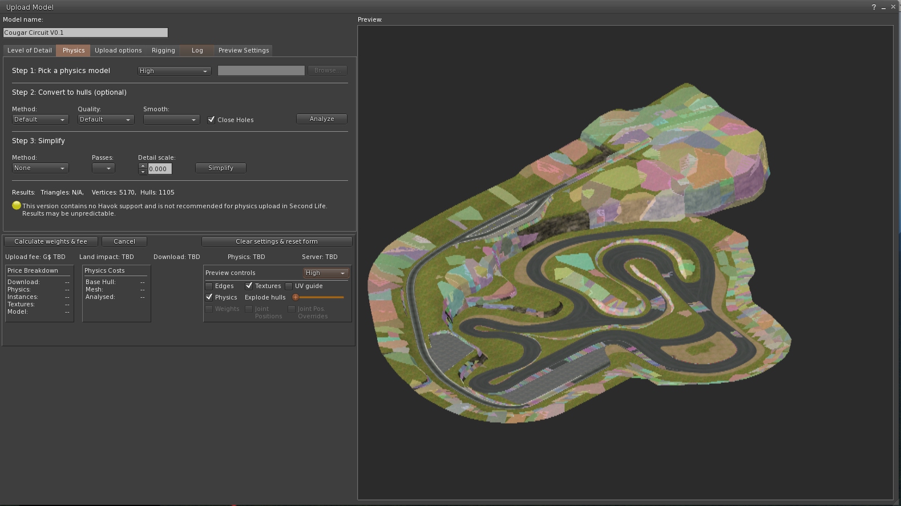
Task: Click the Analyze button
Action: [x=322, y=119]
